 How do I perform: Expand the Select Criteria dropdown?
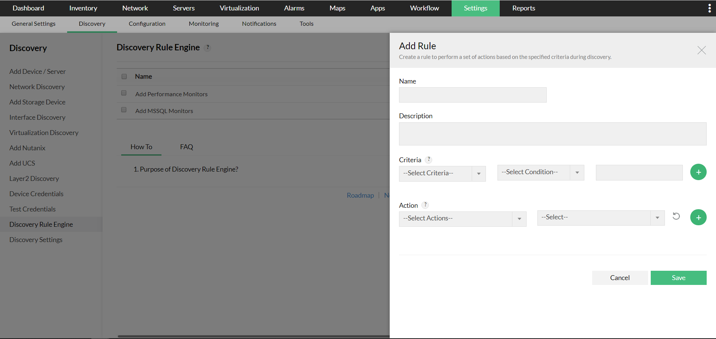click(x=442, y=173)
